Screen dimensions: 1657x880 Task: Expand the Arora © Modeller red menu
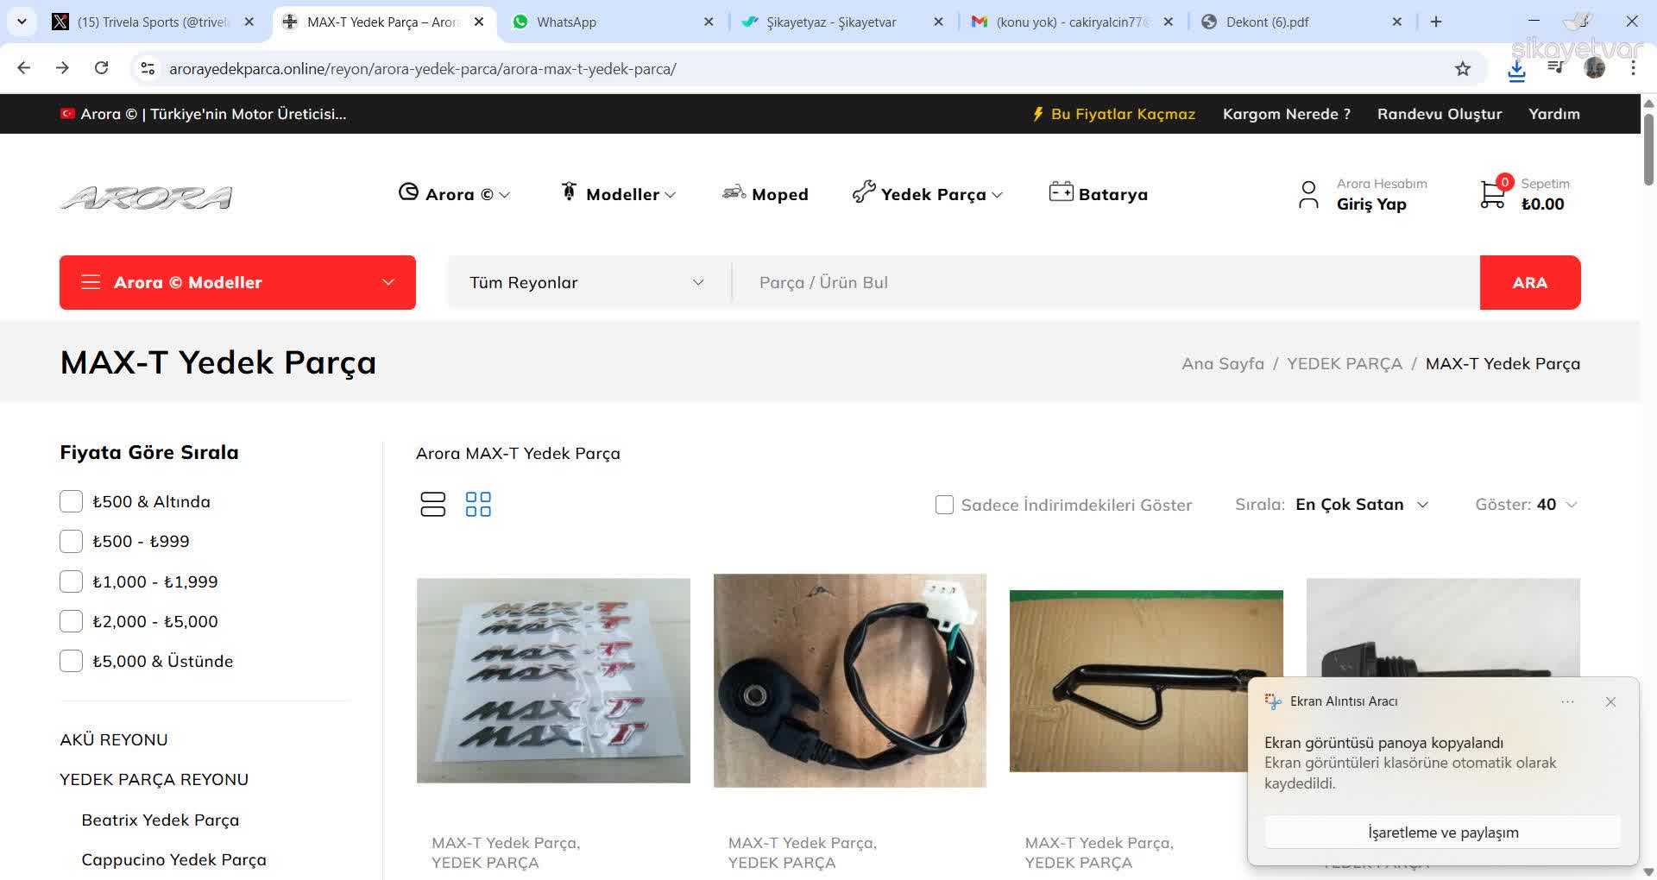(237, 283)
